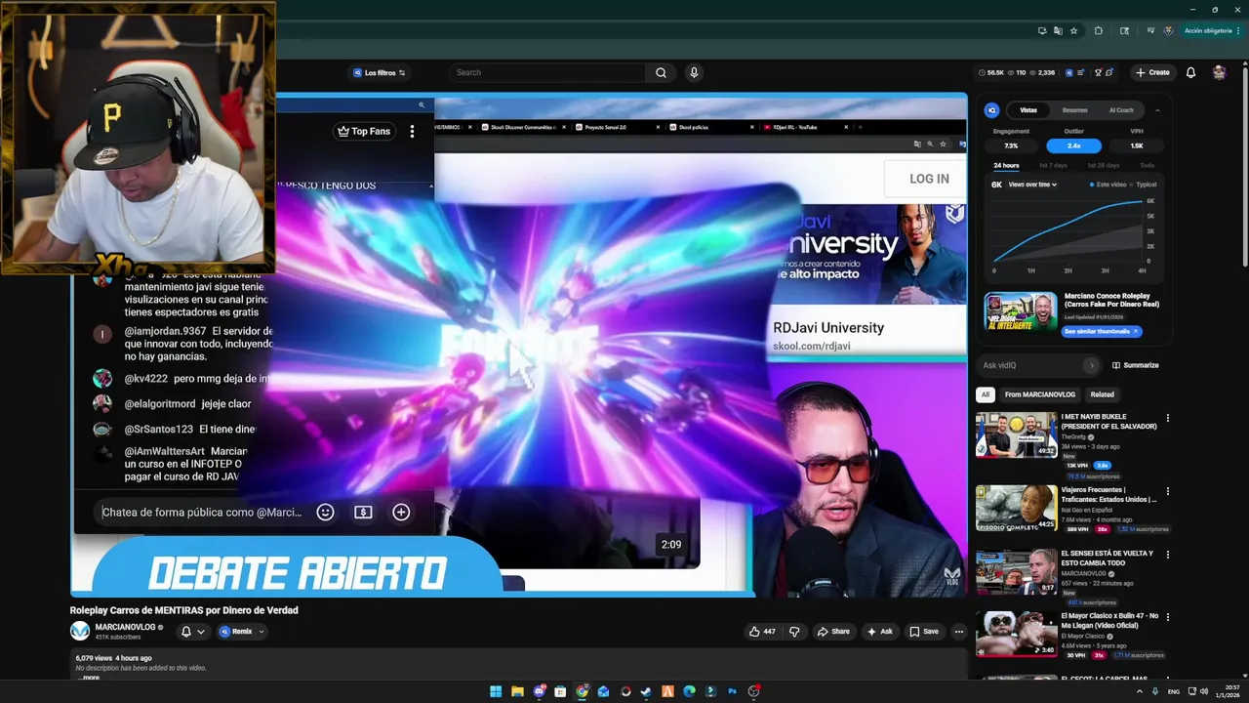Click the translate page icon
Image resolution: width=1249 pixels, height=703 pixels.
1057,30
